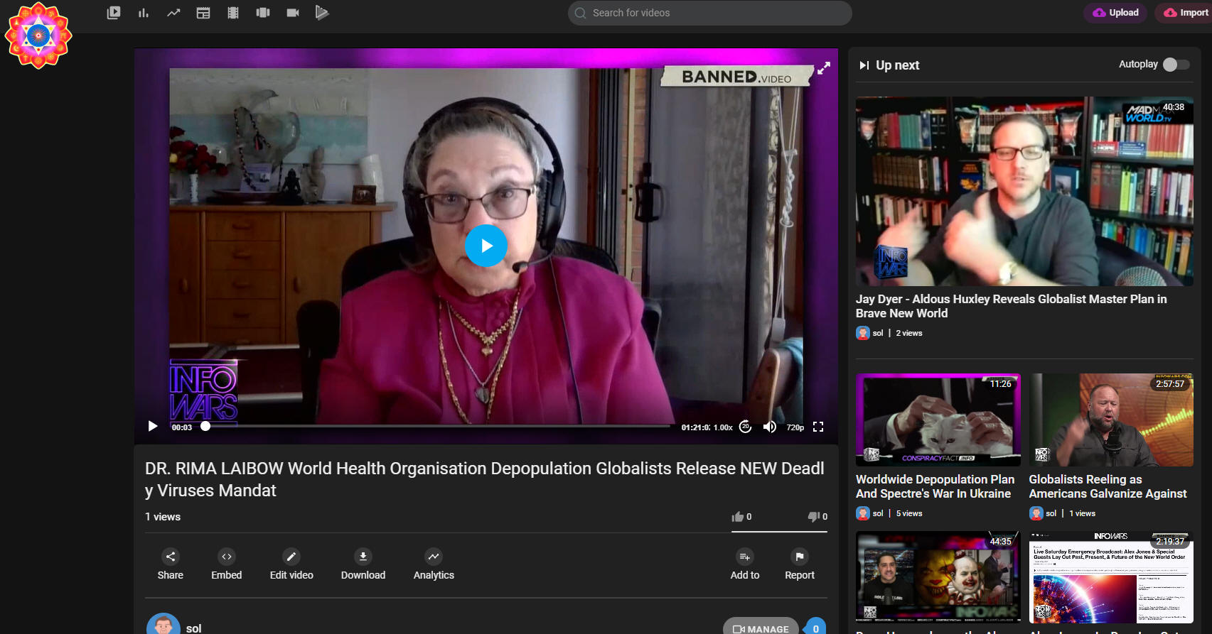Image resolution: width=1212 pixels, height=634 pixels.
Task: Start the video with the big blue play button
Action: tap(486, 246)
